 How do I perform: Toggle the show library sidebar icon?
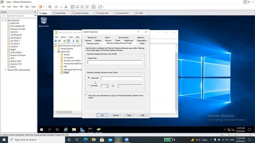point(73,7)
